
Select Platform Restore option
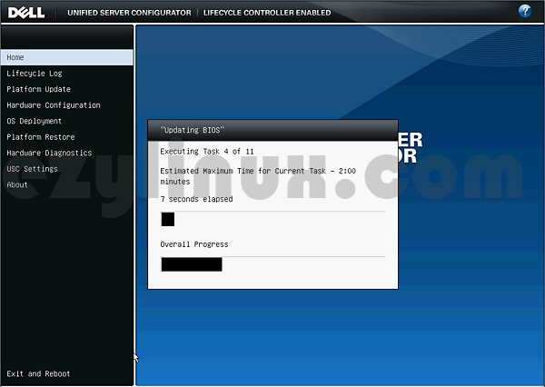(41, 137)
